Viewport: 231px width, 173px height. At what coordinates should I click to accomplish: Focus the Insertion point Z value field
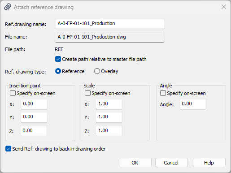[34, 131]
